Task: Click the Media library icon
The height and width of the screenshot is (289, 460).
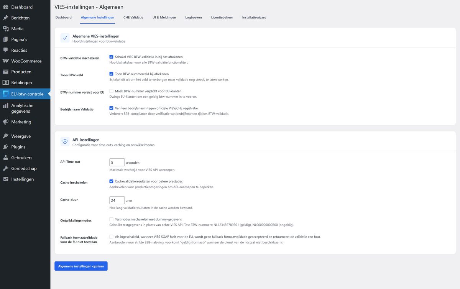Action: click(6, 28)
